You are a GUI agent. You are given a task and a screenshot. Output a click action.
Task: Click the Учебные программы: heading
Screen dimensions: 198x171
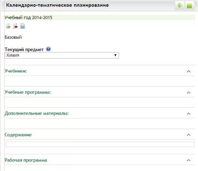coord(28,92)
